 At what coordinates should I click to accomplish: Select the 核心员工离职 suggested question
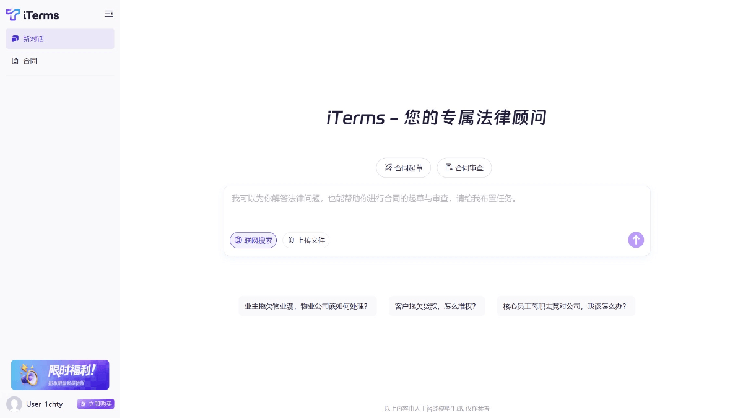point(565,306)
